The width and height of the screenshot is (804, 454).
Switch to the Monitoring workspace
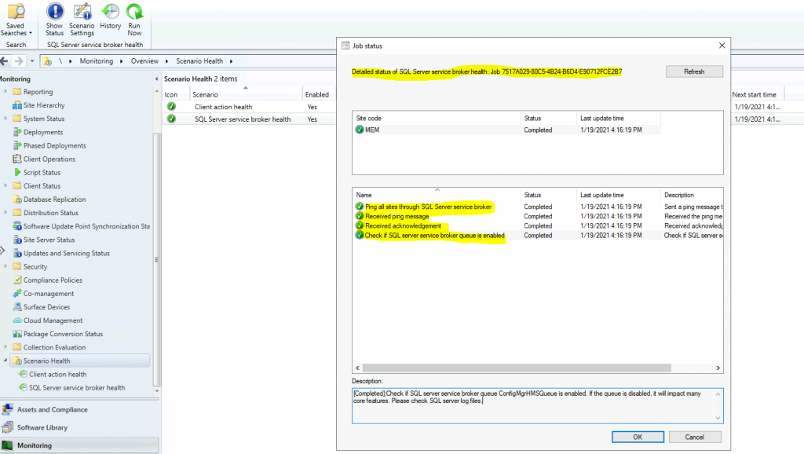79,445
